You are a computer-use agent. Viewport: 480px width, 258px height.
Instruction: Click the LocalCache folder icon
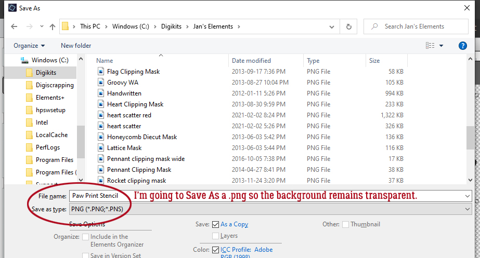click(x=30, y=135)
